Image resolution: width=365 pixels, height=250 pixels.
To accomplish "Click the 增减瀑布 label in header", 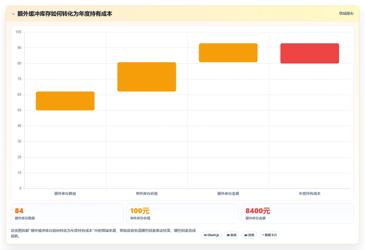I will pyautogui.click(x=346, y=13).
